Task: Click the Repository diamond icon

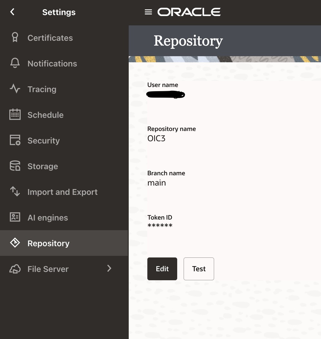Action: [x=15, y=243]
